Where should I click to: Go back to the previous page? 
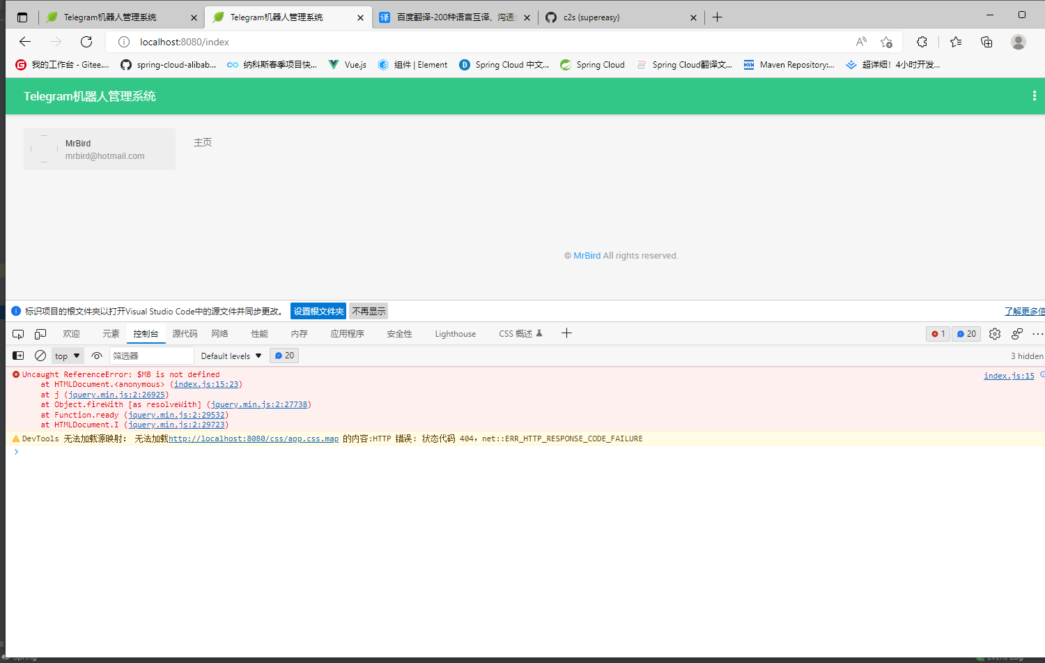[x=25, y=42]
